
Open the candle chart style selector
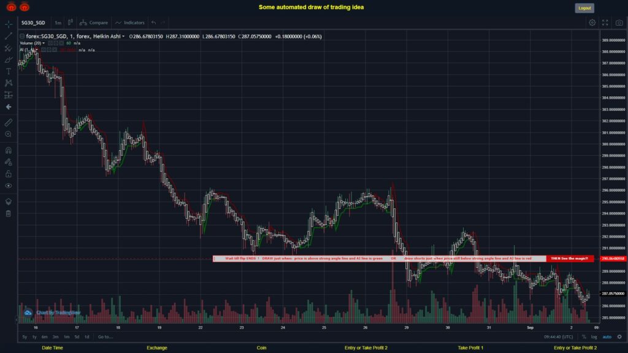click(x=70, y=23)
